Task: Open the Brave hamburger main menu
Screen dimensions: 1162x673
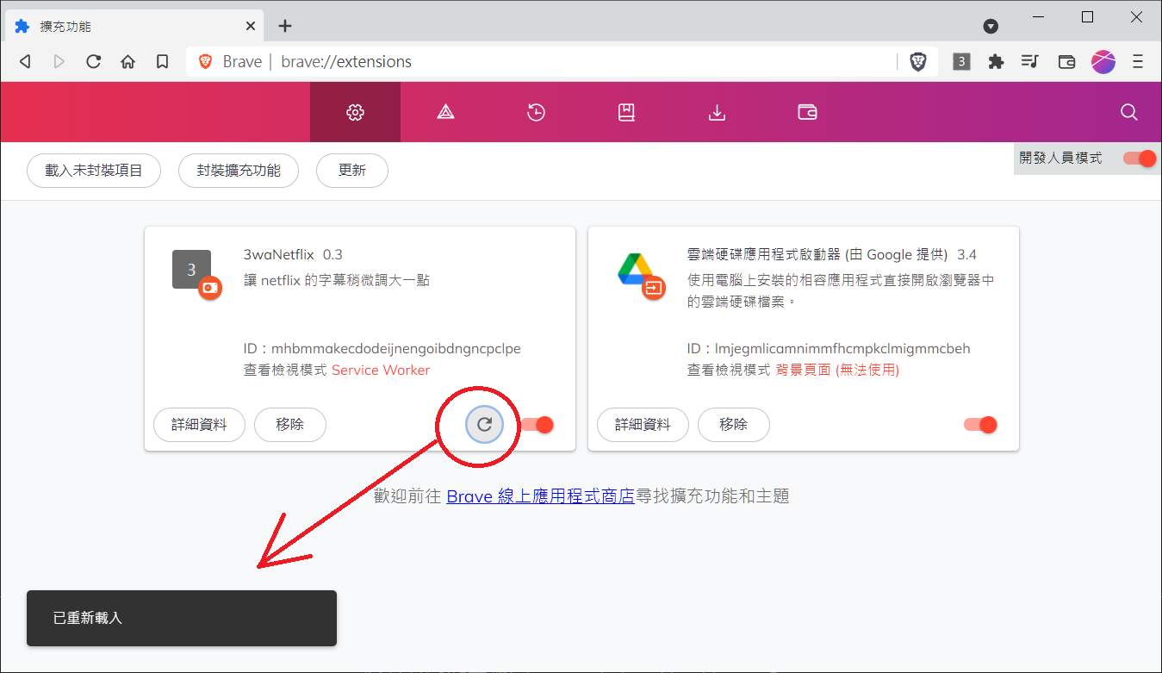Action: [1138, 62]
